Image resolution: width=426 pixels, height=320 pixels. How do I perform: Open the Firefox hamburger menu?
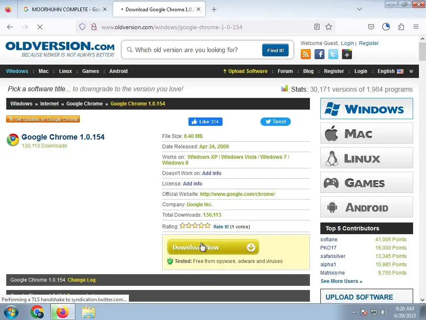[416, 27]
